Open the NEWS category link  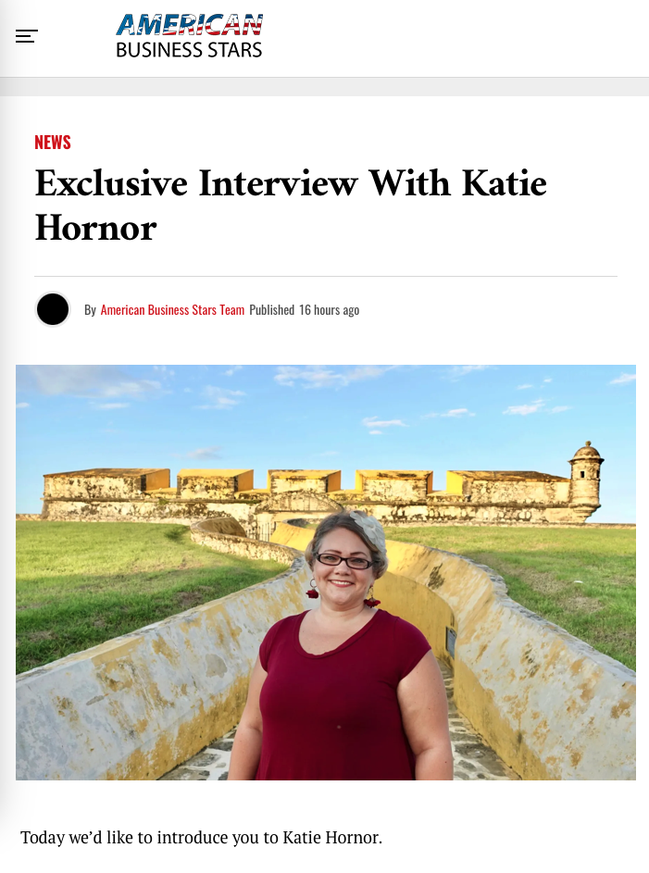coord(53,143)
